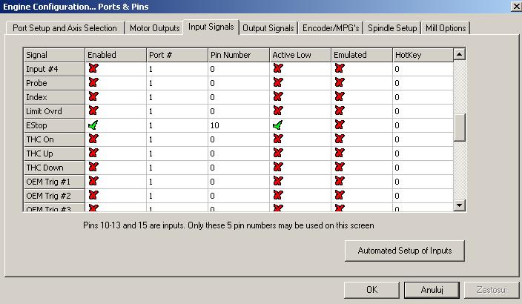Toggle Enabled mark for THC On
Image resolution: width=522 pixels, height=304 pixels.
93,139
